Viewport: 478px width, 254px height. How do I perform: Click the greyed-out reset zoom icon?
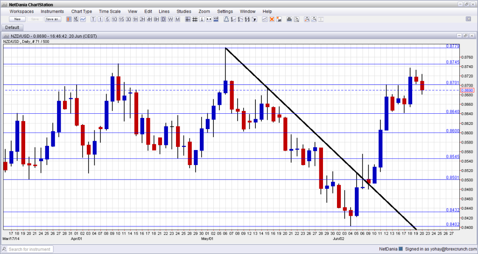click(x=321, y=19)
